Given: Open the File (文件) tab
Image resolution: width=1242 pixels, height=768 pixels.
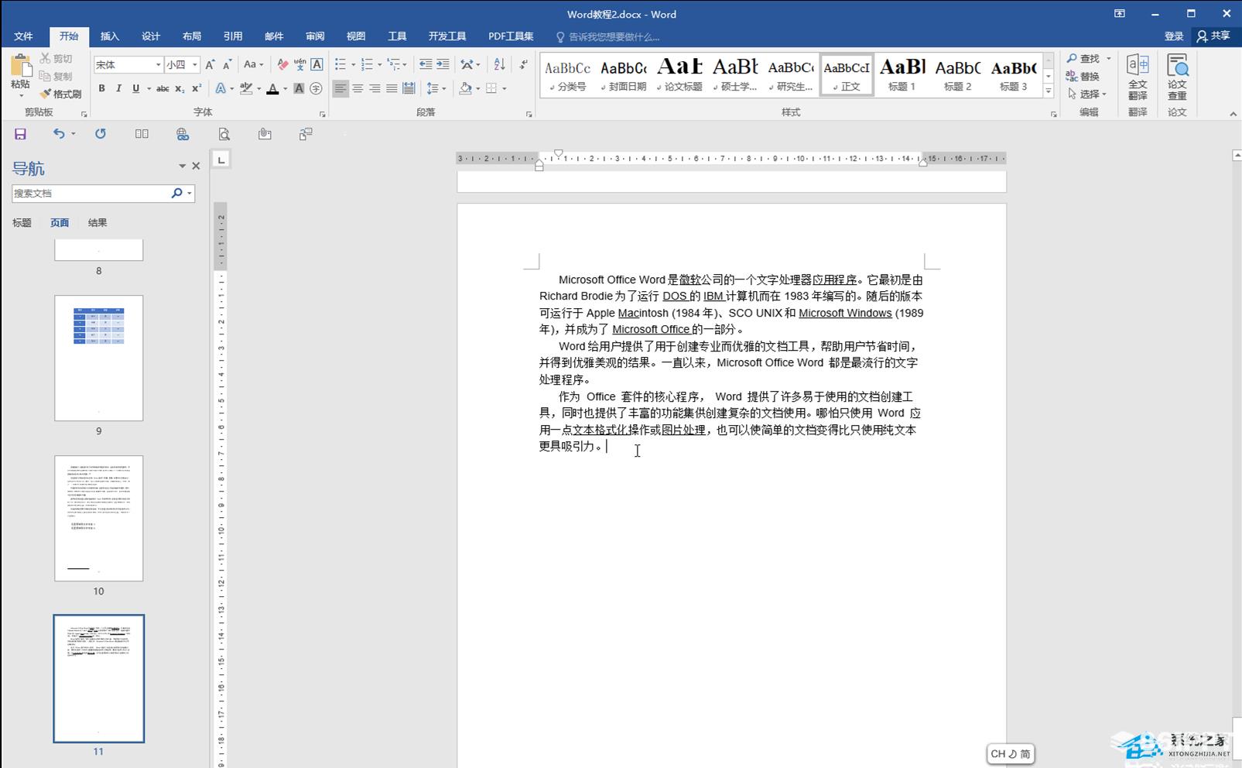Looking at the screenshot, I should pyautogui.click(x=23, y=36).
